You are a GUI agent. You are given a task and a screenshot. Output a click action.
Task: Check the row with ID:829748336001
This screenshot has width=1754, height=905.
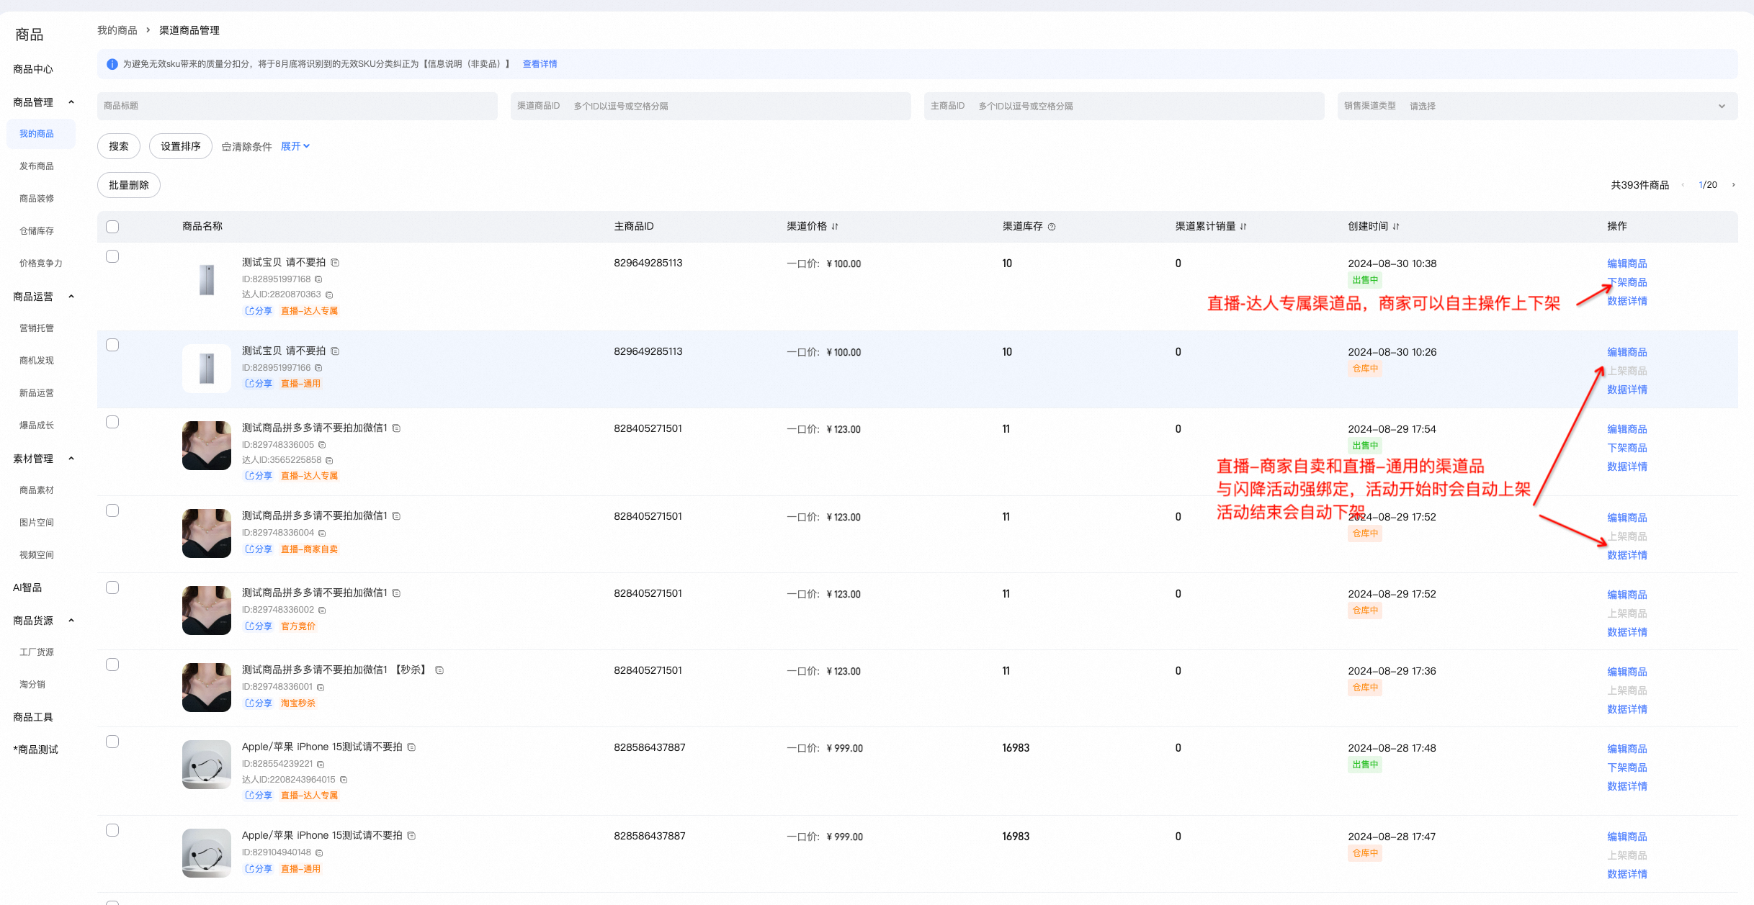(x=112, y=665)
